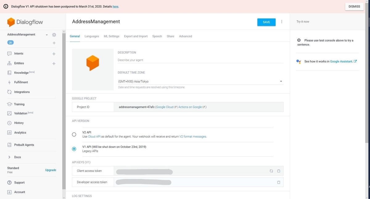370x199 pixels.
Task: Select the ja language badge
Action: click(11, 43)
